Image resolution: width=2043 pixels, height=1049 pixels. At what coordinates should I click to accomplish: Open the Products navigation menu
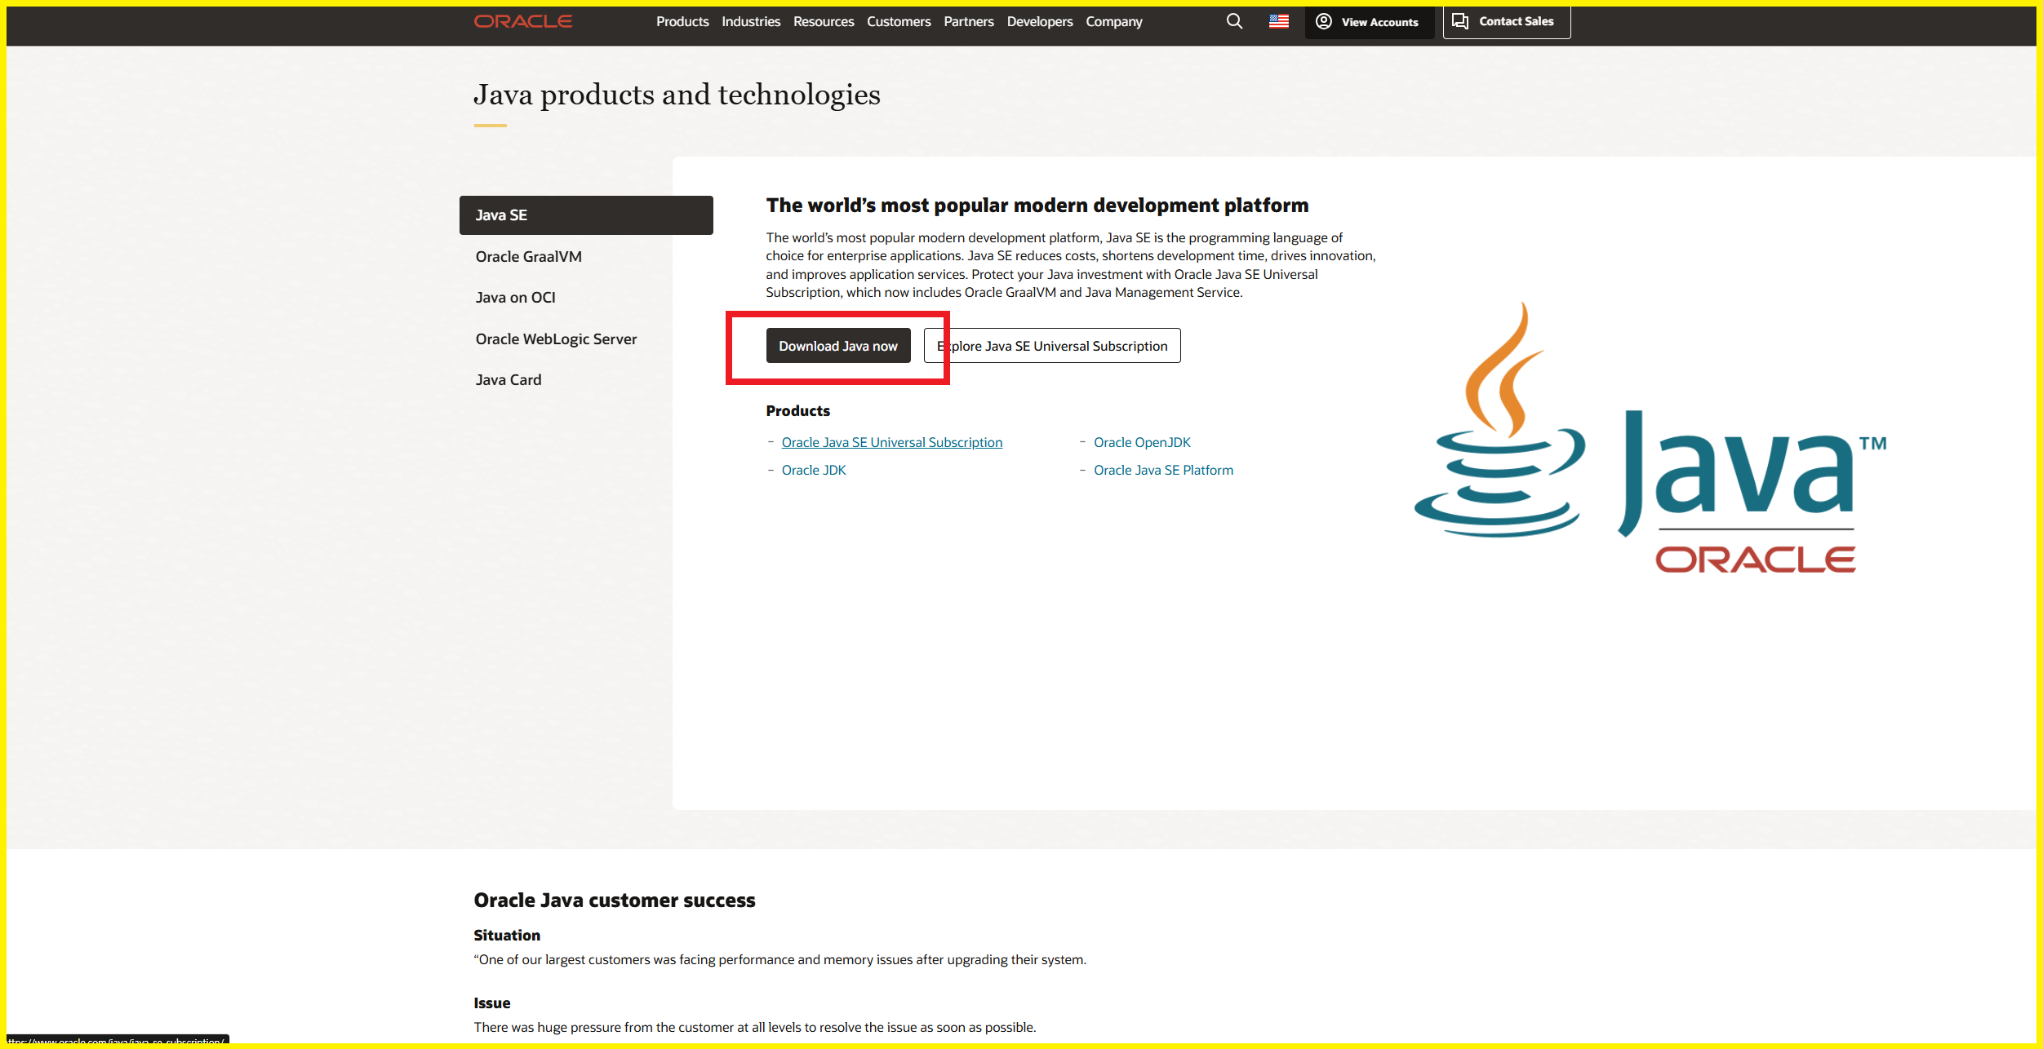(682, 21)
